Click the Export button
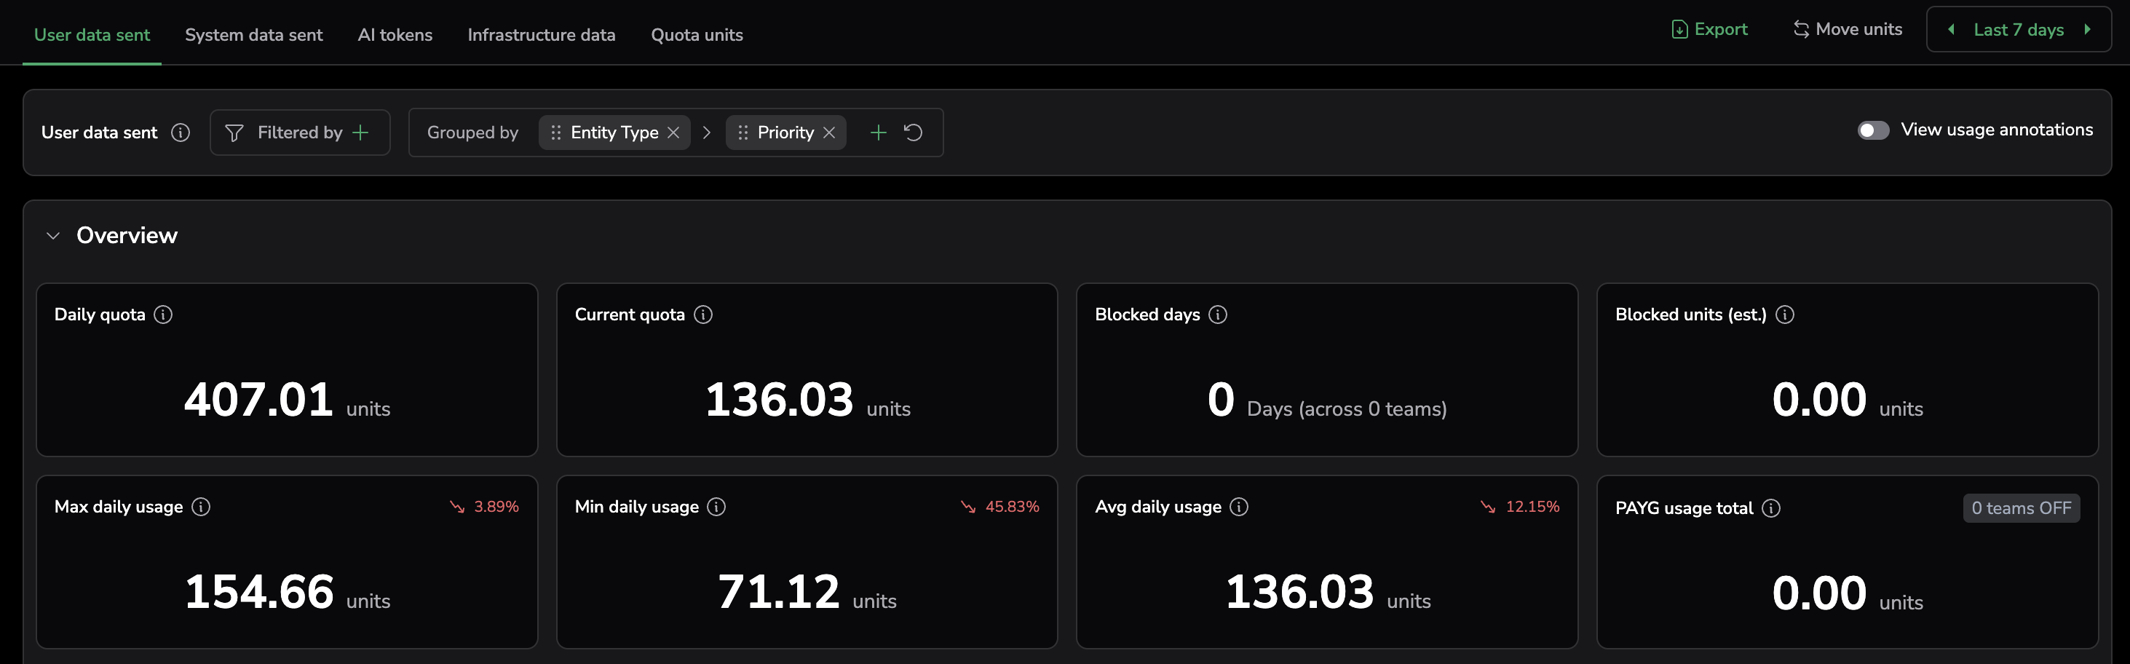 [1709, 30]
